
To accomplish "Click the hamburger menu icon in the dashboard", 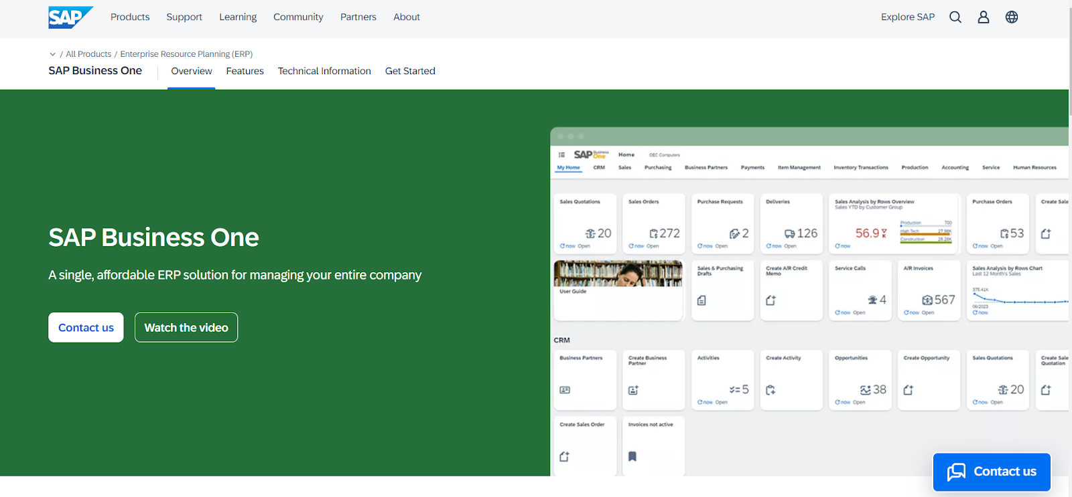I will tap(561, 155).
